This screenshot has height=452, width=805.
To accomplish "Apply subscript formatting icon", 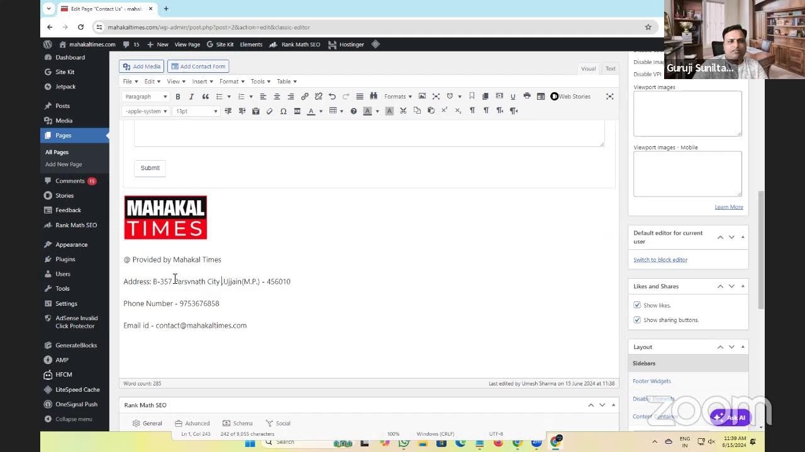I will click(458, 111).
